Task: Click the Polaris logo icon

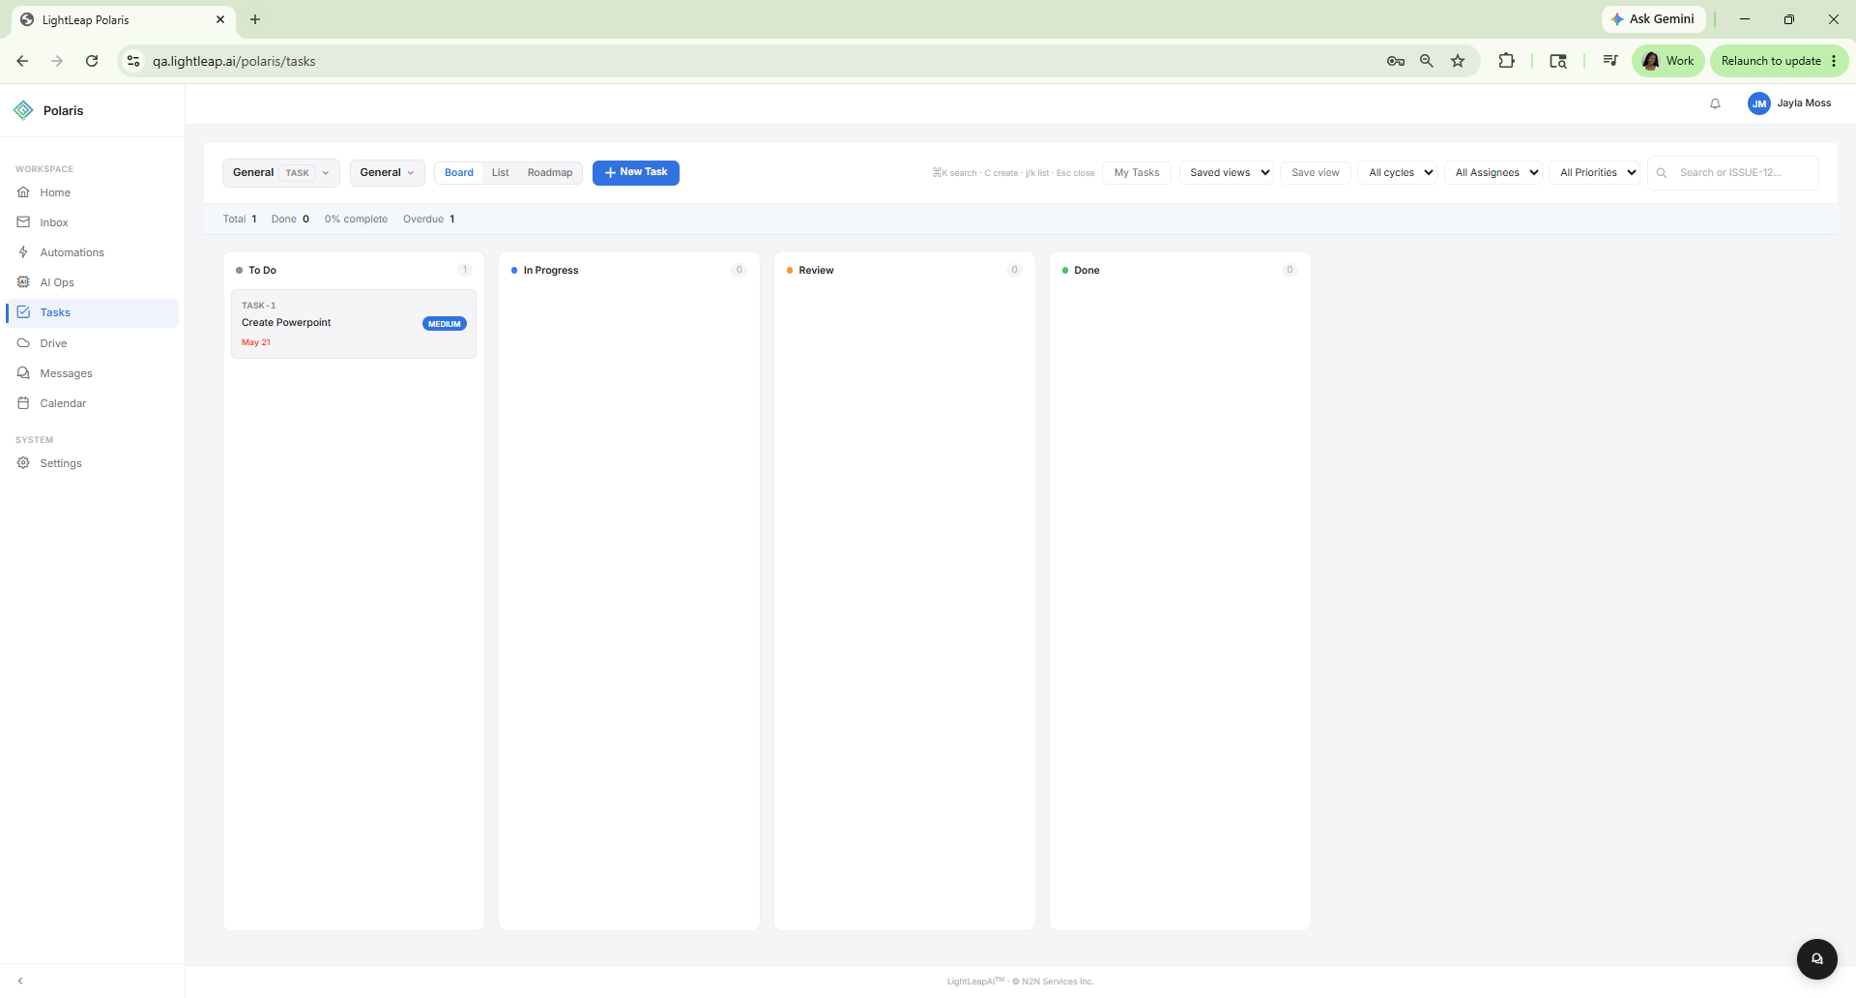Action: pyautogui.click(x=23, y=110)
